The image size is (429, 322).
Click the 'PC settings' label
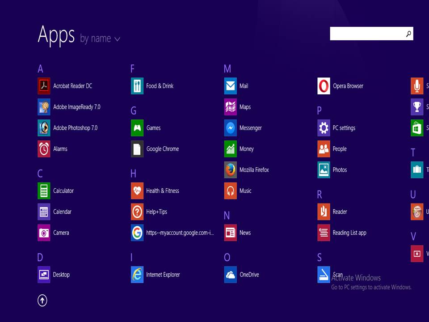pos(344,128)
